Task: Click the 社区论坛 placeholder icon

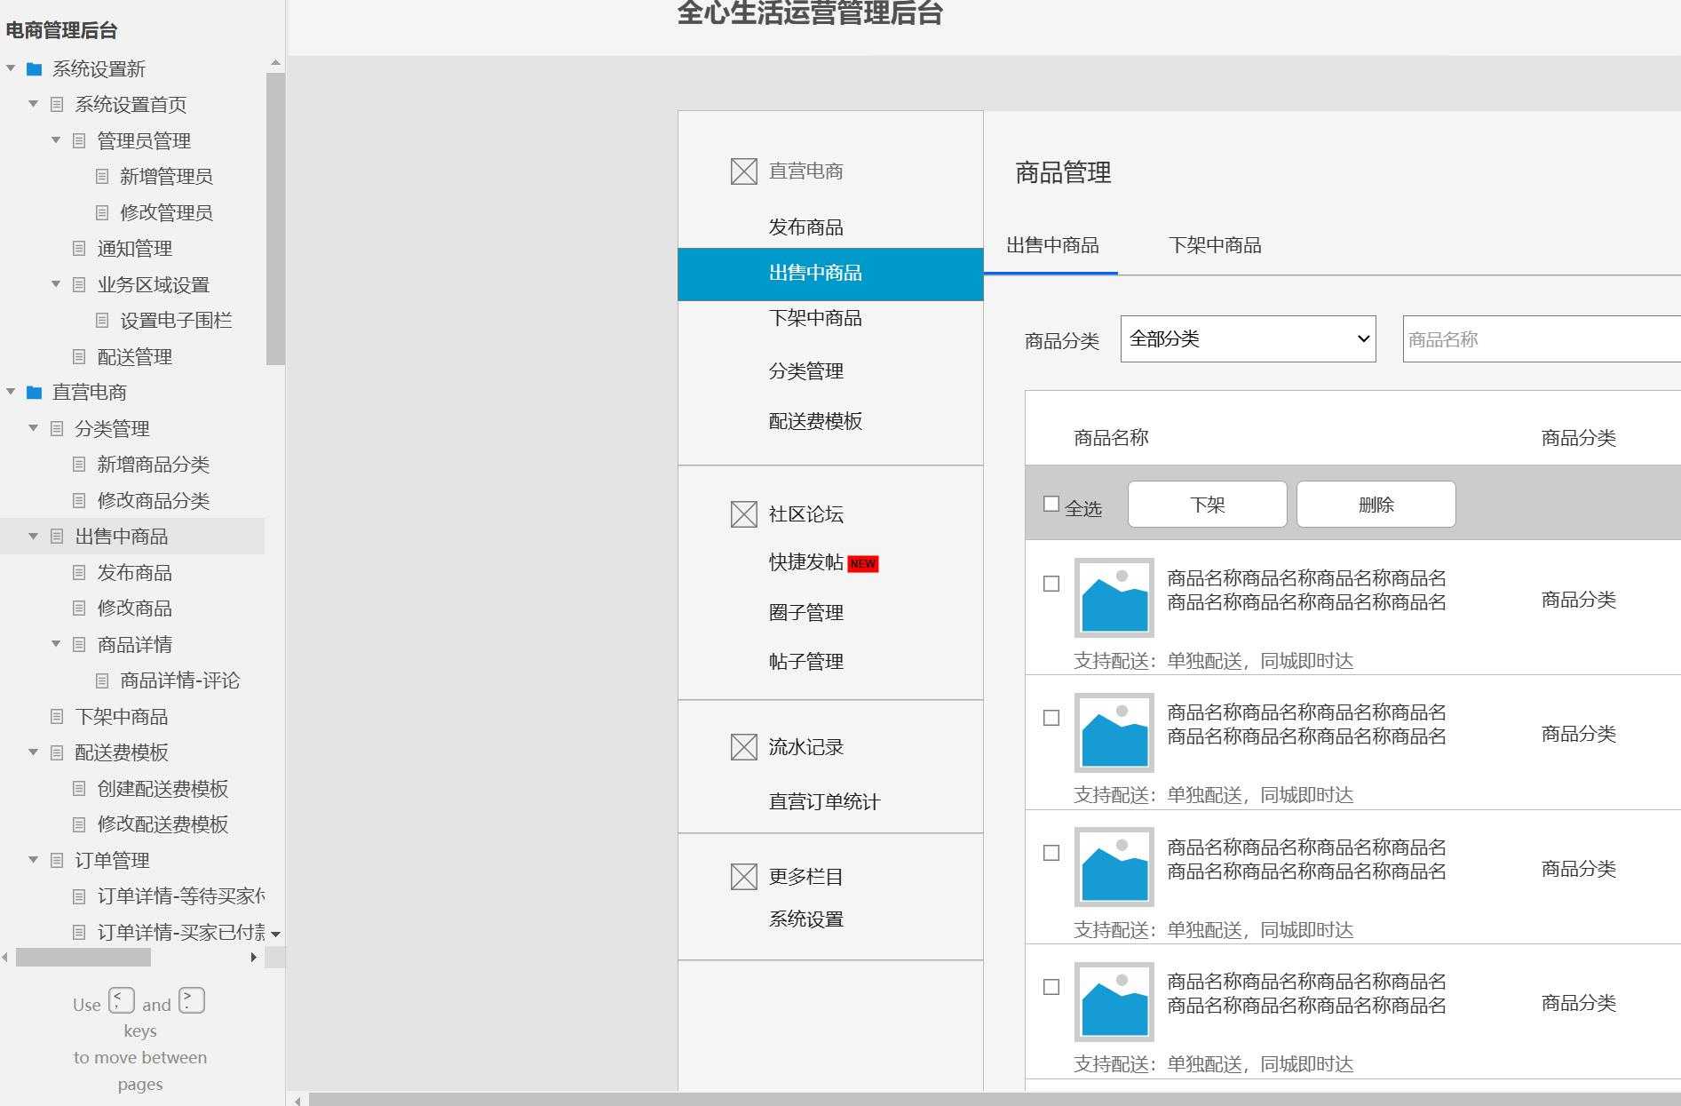Action: 742,513
